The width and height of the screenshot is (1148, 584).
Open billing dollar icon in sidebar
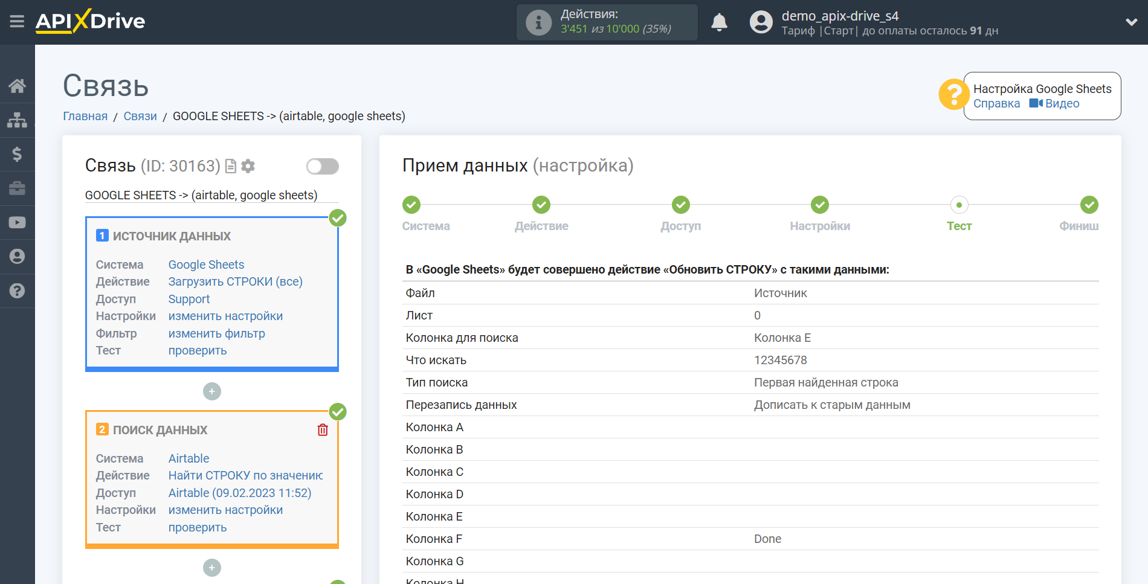click(17, 154)
